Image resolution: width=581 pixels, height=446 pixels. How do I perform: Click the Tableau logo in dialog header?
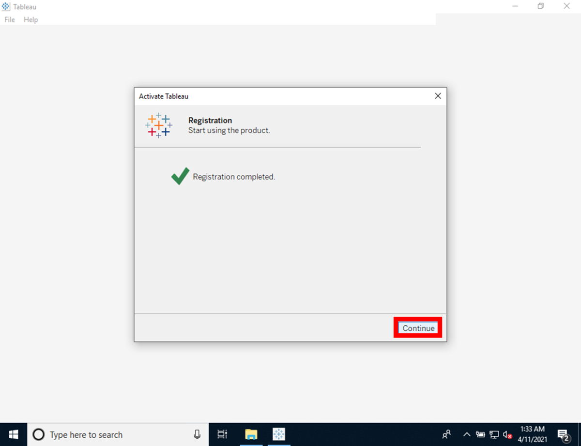158,126
